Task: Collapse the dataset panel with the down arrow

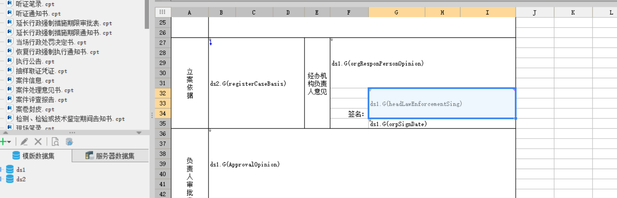Action: (x=139, y=133)
